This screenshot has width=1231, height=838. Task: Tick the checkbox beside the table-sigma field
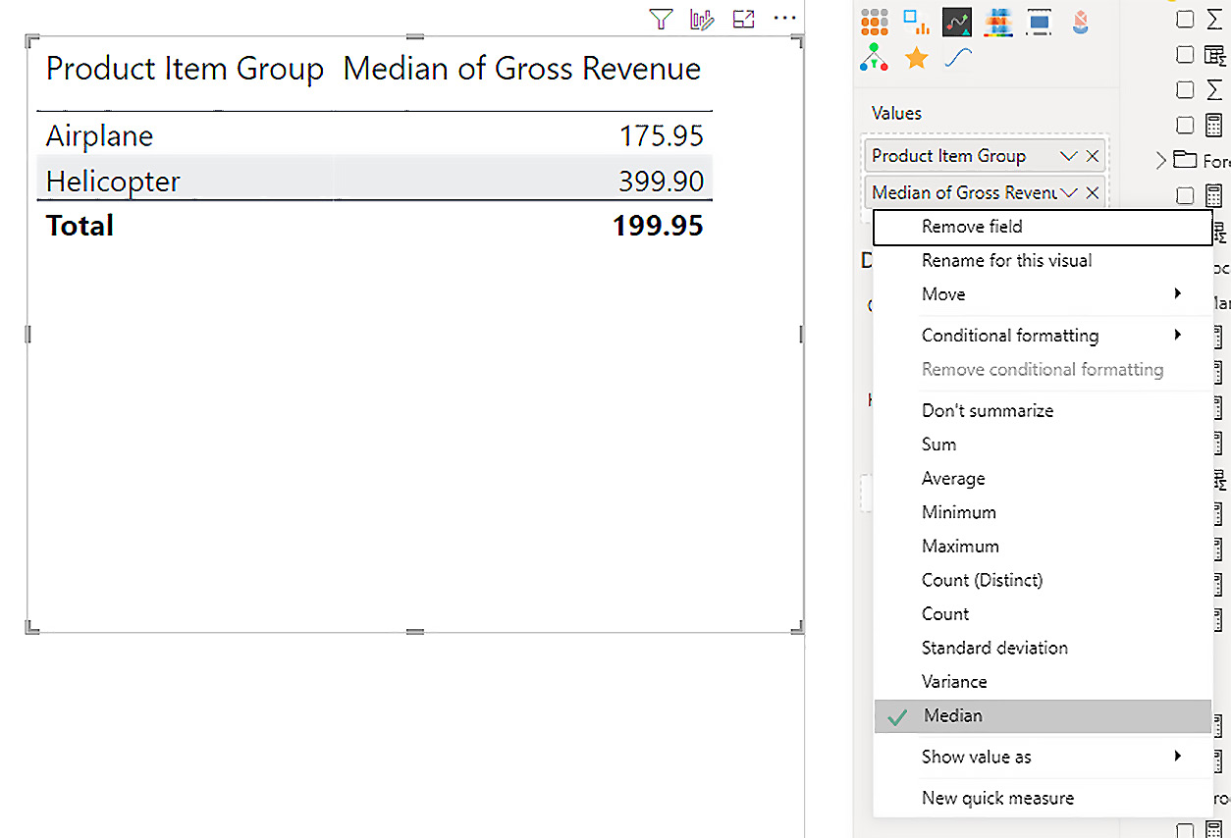click(1186, 54)
